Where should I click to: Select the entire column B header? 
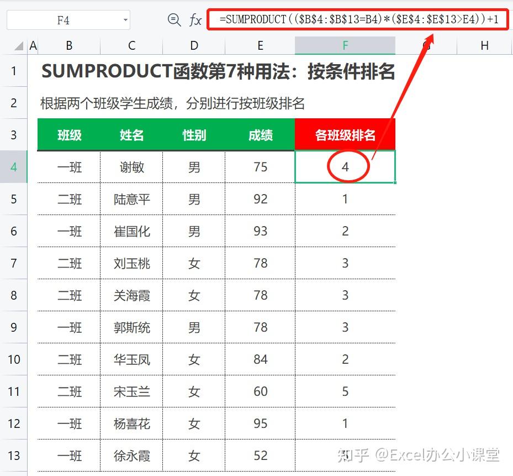pos(68,46)
